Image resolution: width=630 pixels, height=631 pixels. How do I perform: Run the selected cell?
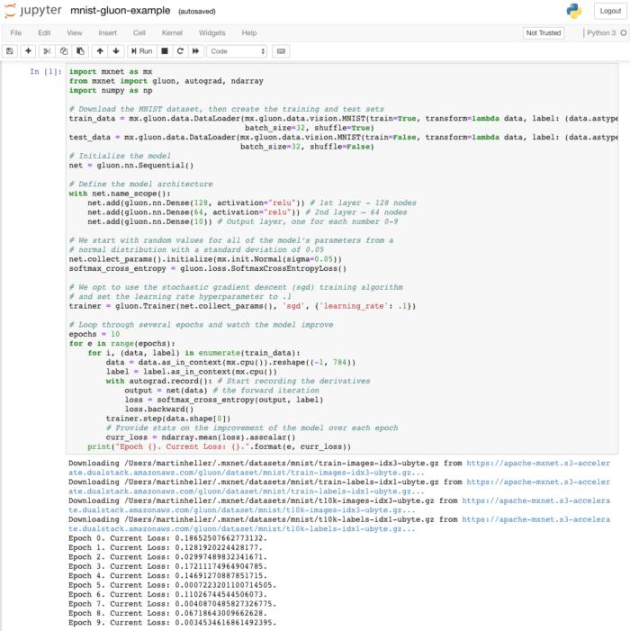141,51
